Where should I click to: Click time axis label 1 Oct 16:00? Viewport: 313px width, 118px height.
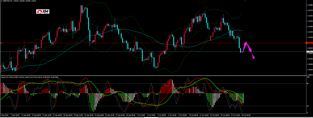pos(141,115)
